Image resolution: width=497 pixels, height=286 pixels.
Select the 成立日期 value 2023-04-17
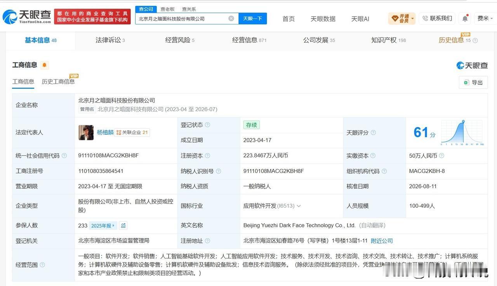point(257,140)
